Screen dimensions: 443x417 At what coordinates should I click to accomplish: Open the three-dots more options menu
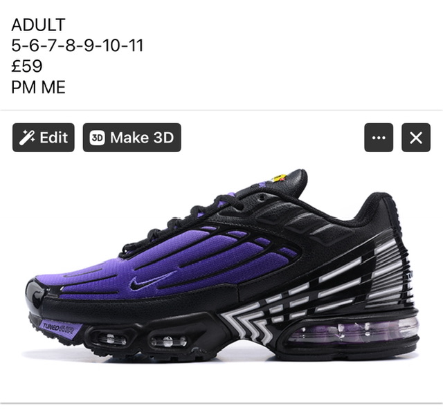pos(379,138)
